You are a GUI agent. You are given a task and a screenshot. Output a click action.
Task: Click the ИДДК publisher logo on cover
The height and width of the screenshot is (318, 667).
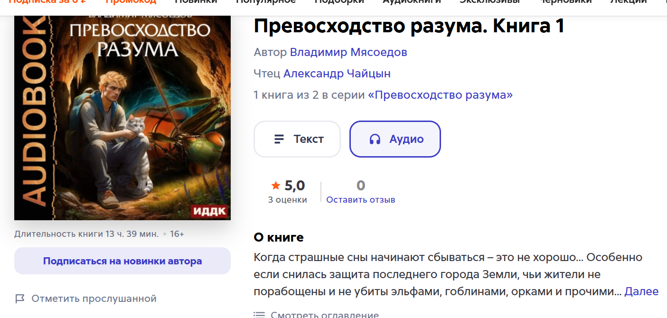pos(209,211)
